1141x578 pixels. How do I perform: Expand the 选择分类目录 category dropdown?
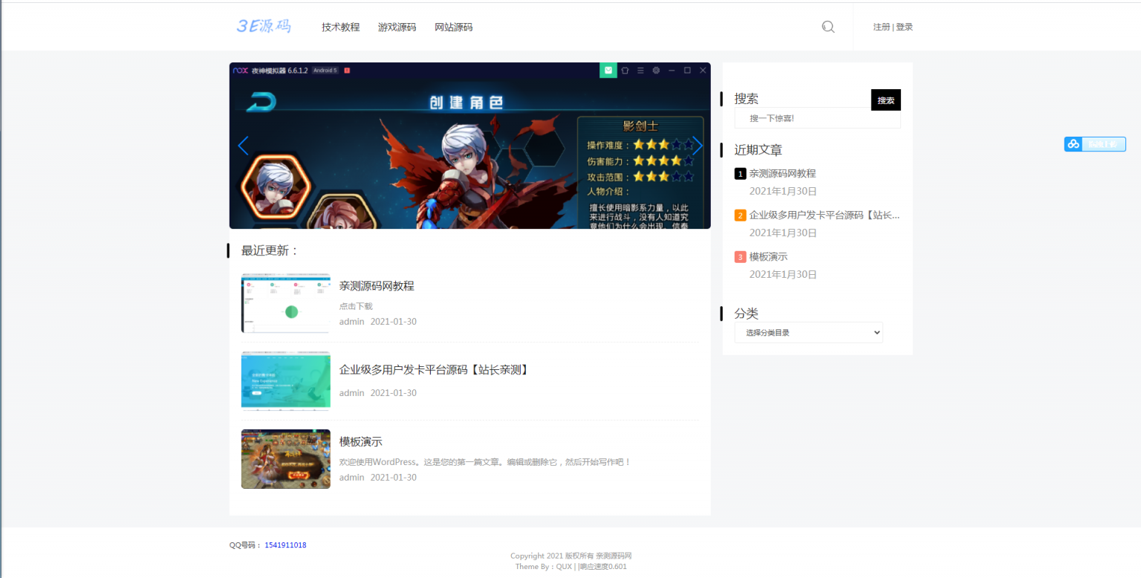(x=809, y=332)
